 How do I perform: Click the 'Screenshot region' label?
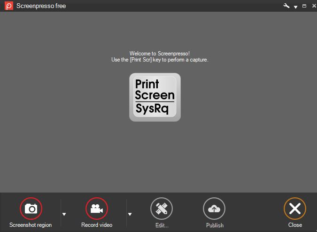31,225
